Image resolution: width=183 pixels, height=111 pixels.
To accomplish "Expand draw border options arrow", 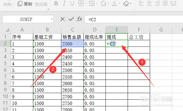I will click(97, 3).
